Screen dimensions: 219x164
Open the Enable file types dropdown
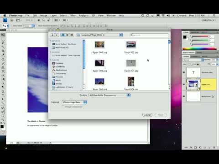[x=109, y=95]
